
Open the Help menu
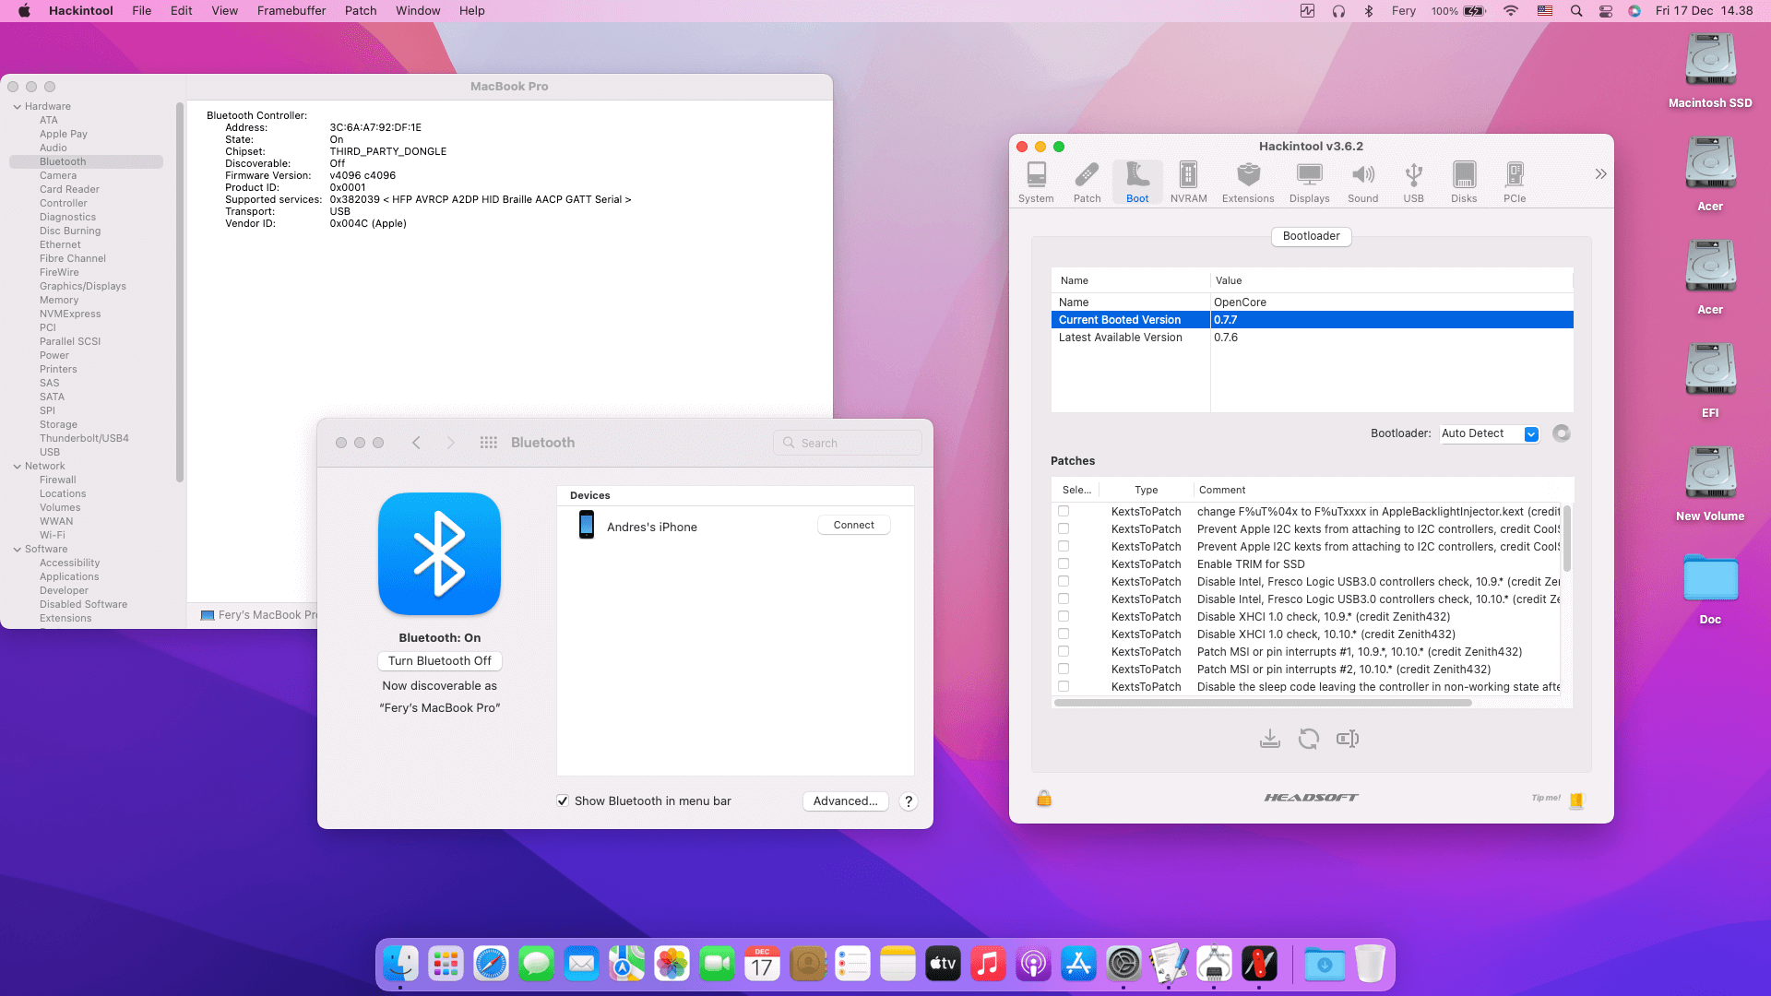click(x=471, y=11)
